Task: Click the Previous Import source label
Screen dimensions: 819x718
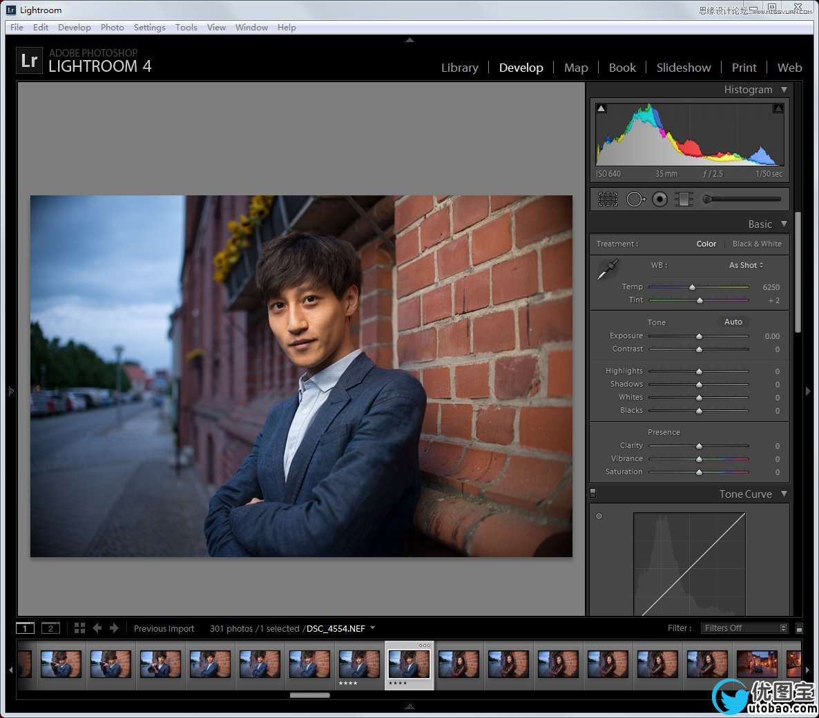Action: (164, 628)
